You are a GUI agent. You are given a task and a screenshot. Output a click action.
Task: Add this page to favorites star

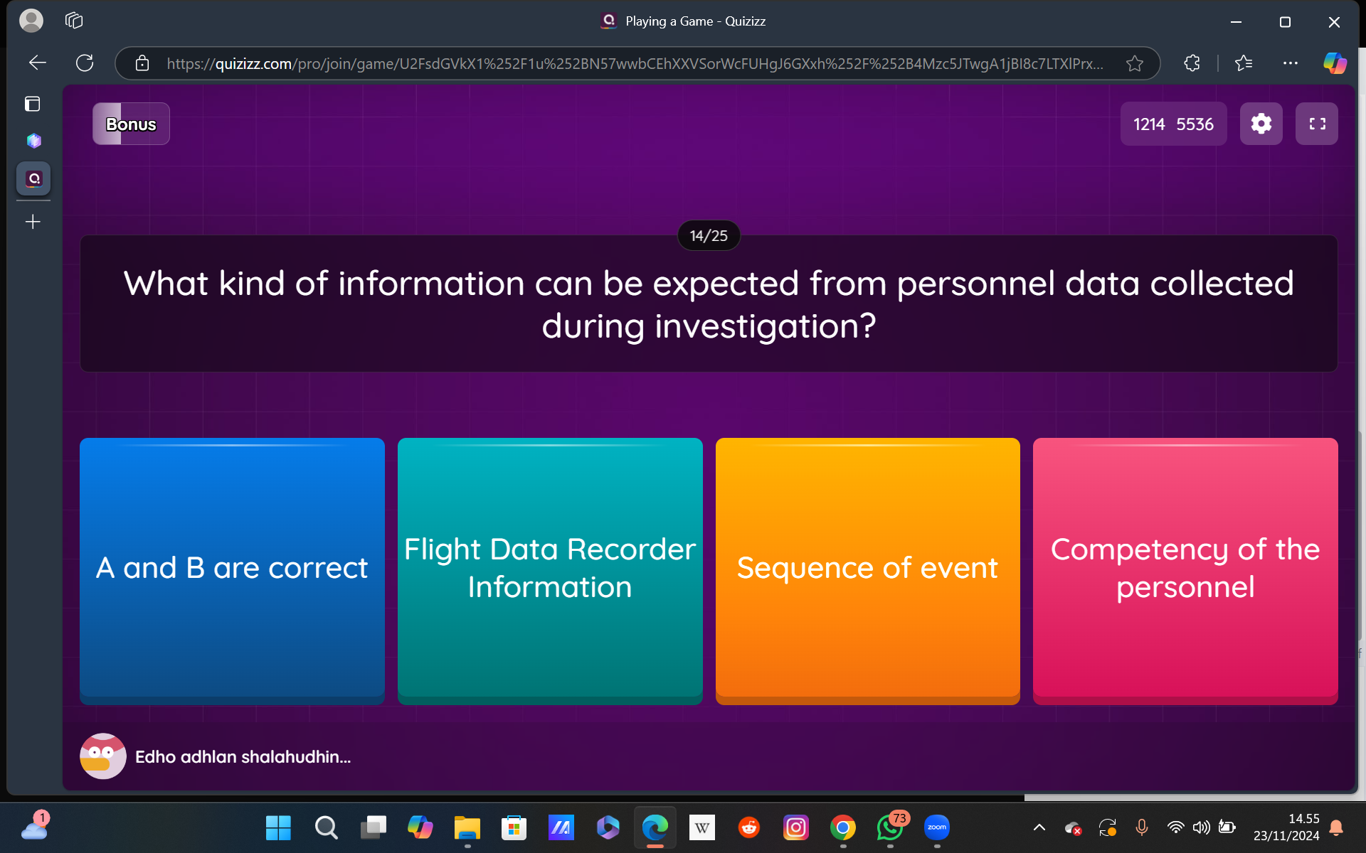pos(1135,63)
